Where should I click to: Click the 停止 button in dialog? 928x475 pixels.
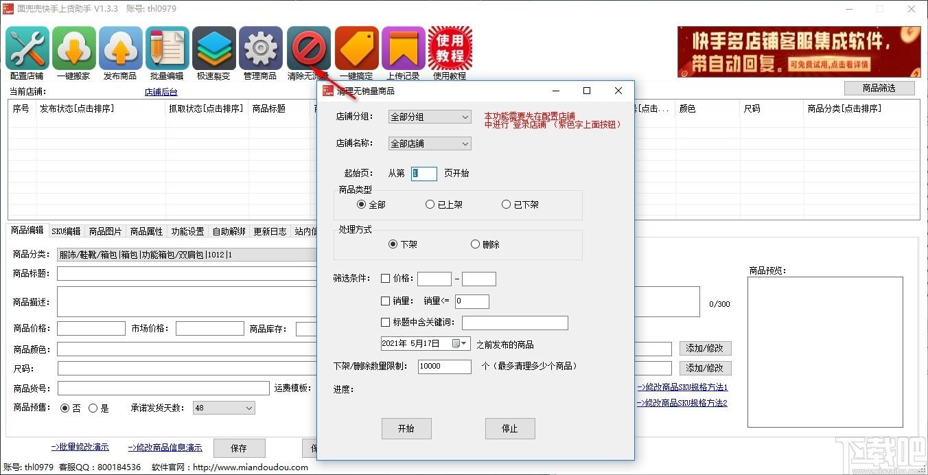pos(509,428)
